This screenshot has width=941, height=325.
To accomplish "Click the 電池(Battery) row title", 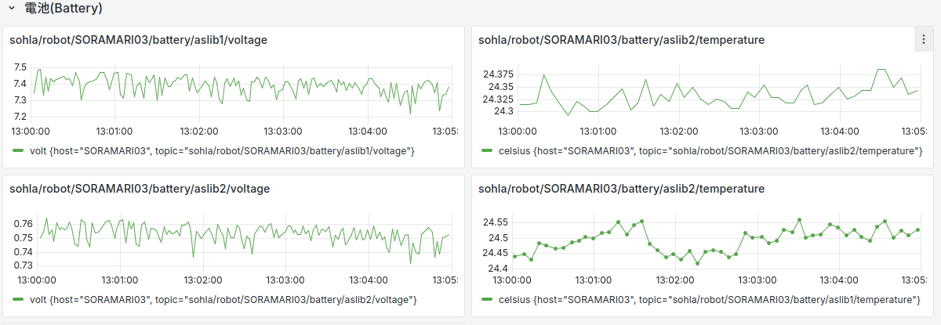I will tap(63, 9).
